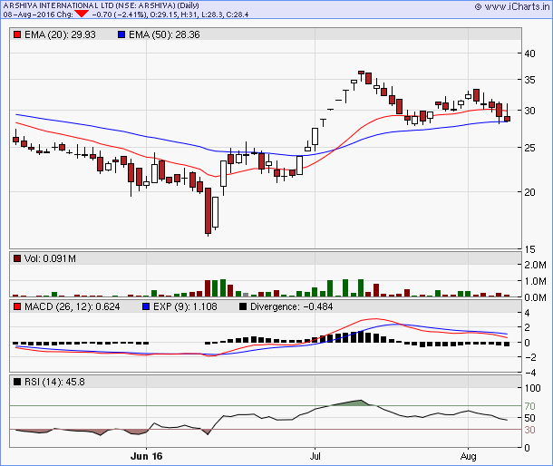Click the highest candle at the July price peak
The height and width of the screenshot is (466, 553).
point(361,73)
